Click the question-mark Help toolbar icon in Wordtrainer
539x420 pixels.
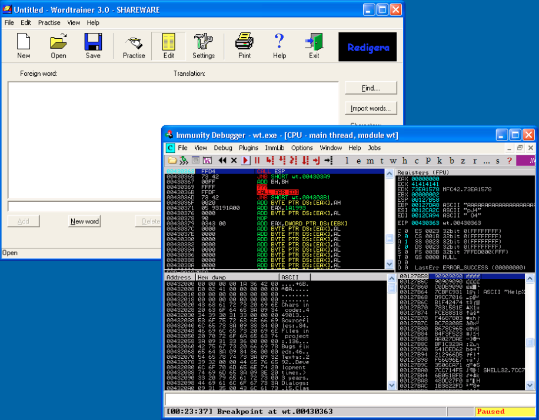point(280,46)
